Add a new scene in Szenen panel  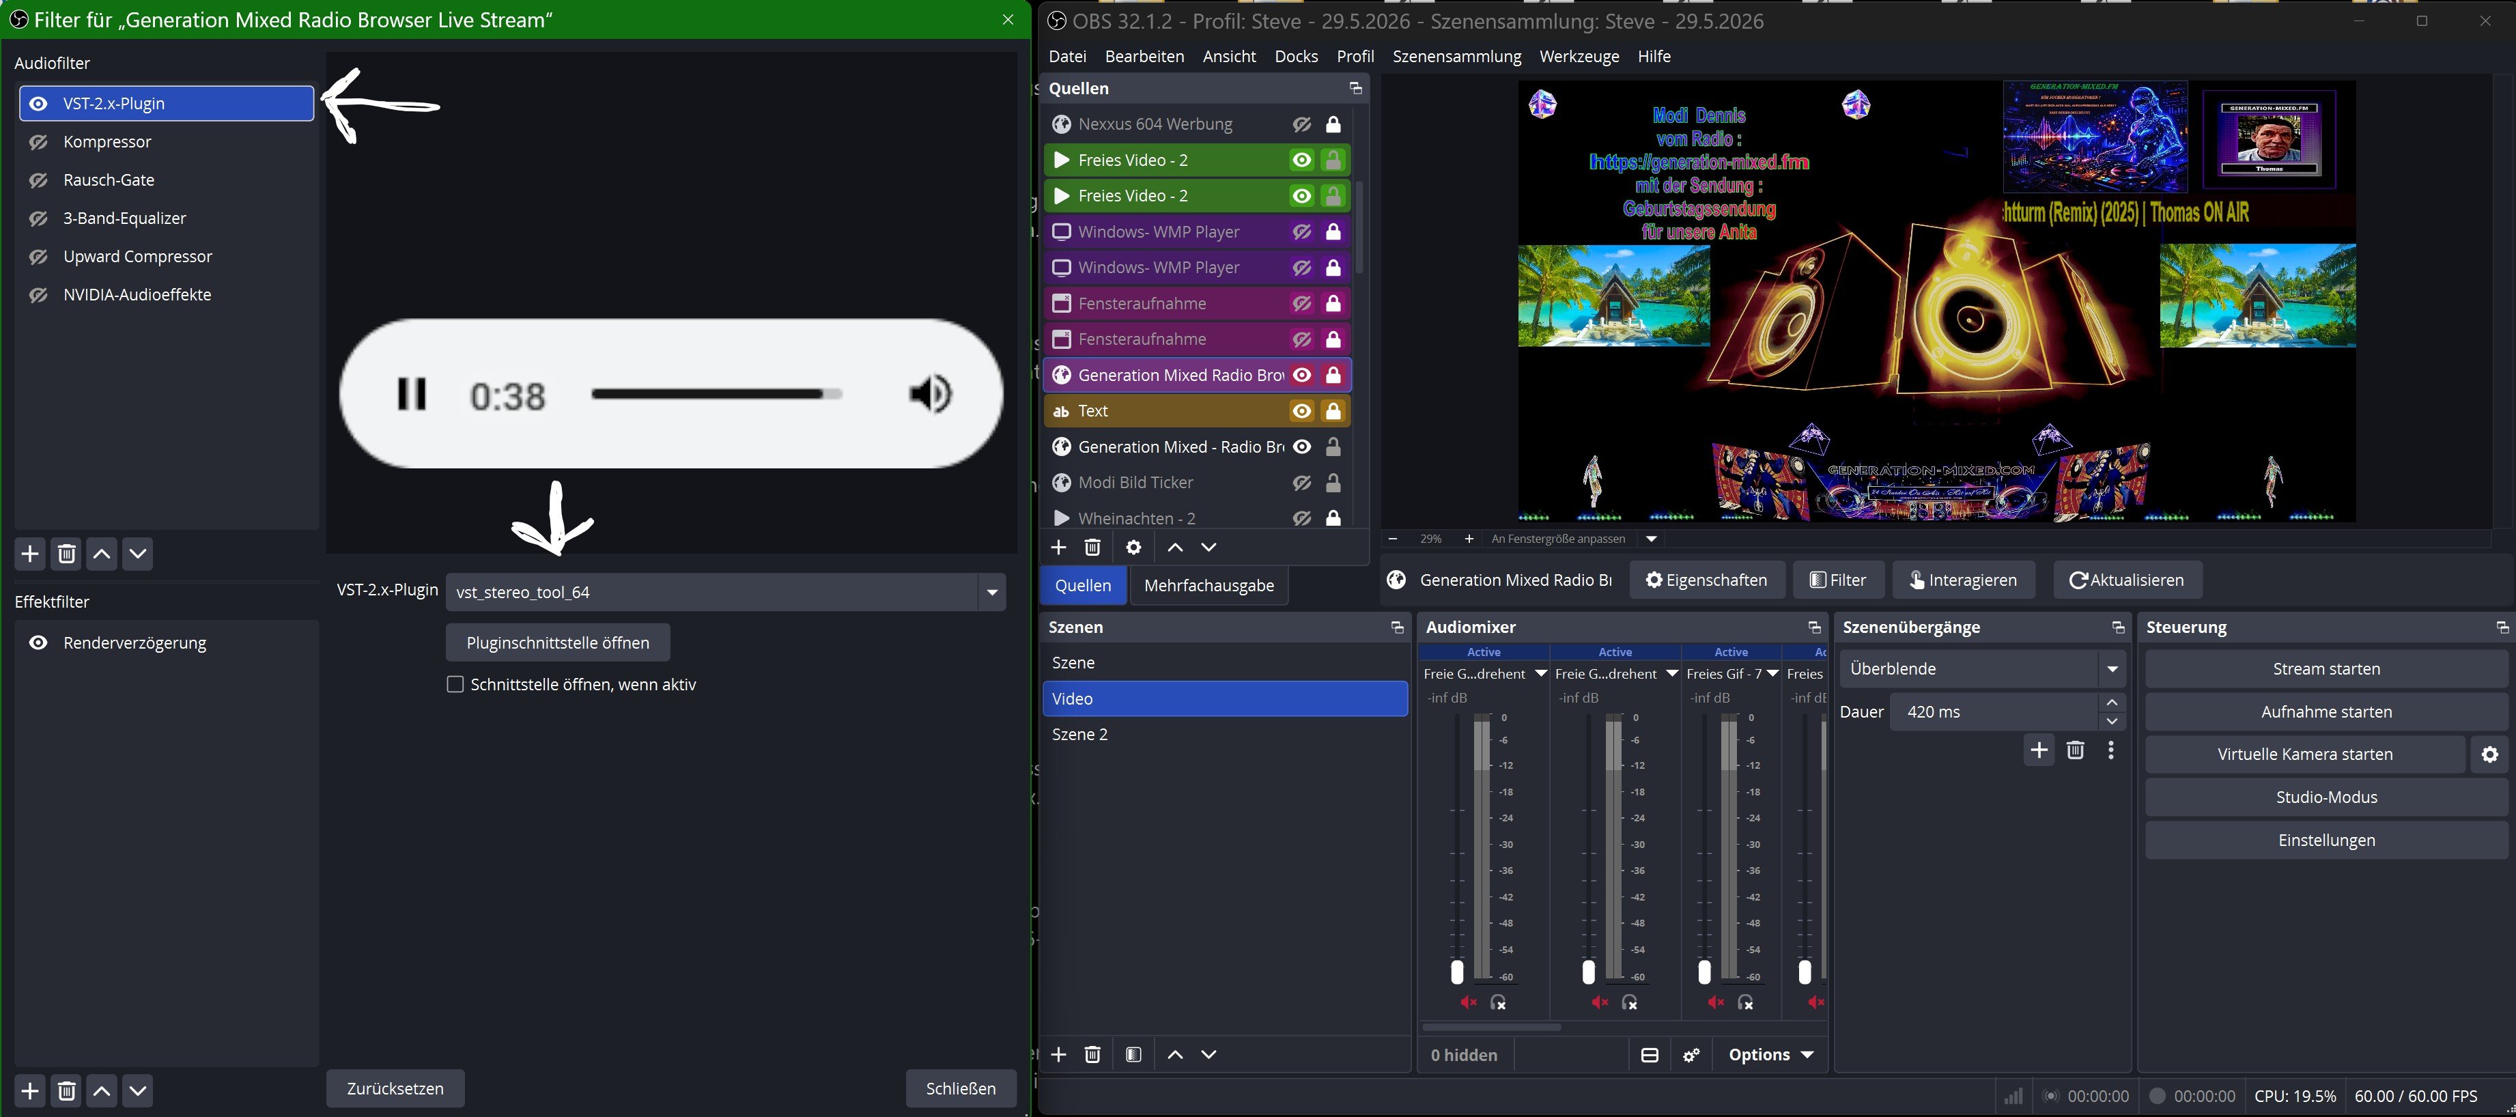1059,1054
